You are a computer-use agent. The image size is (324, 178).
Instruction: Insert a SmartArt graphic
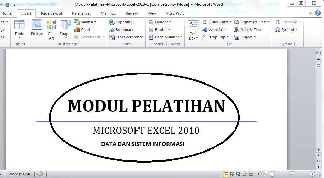click(85, 22)
